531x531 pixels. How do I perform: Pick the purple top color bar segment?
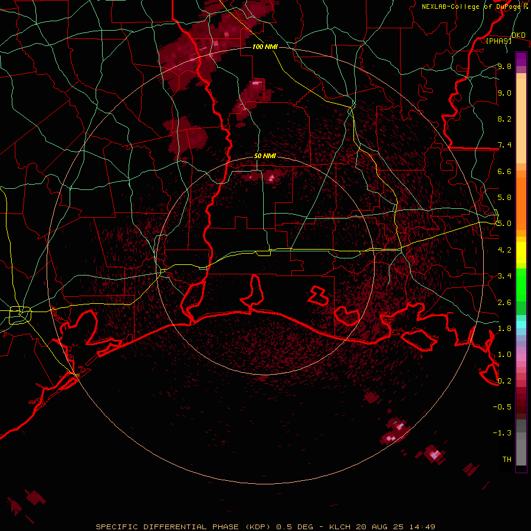521,59
